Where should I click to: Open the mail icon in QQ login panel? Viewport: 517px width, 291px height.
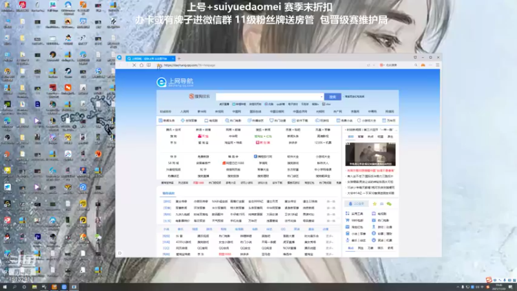[382, 204]
